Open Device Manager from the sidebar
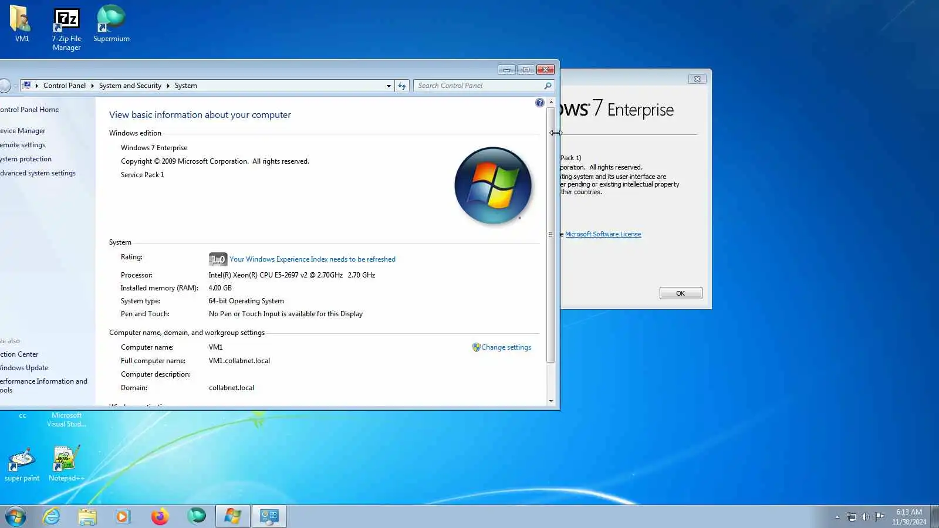This screenshot has width=939, height=528. click(x=23, y=131)
